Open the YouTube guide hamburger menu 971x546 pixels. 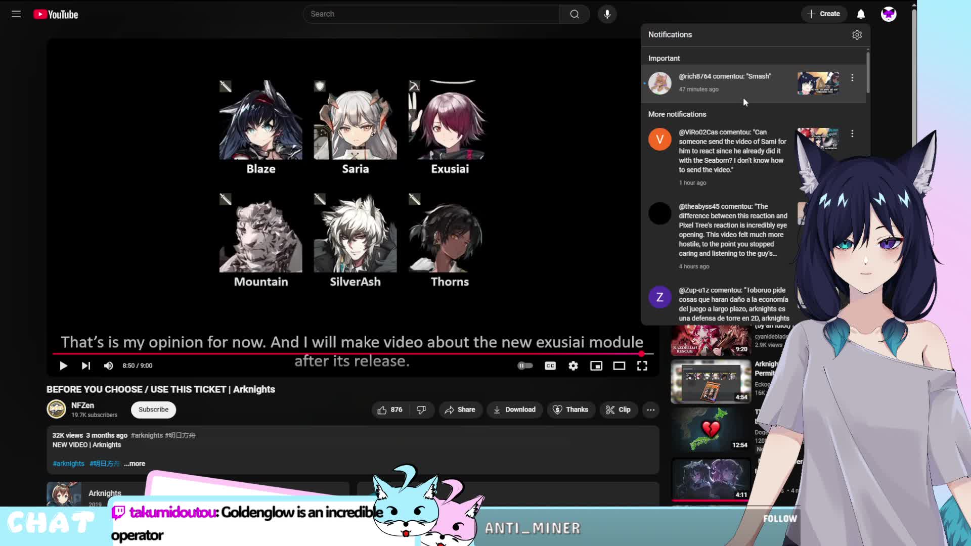16,14
